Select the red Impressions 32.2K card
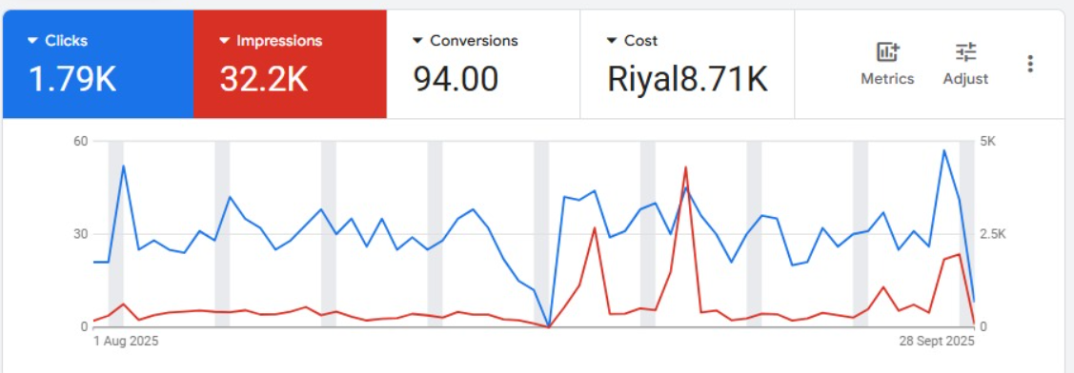 291,65
